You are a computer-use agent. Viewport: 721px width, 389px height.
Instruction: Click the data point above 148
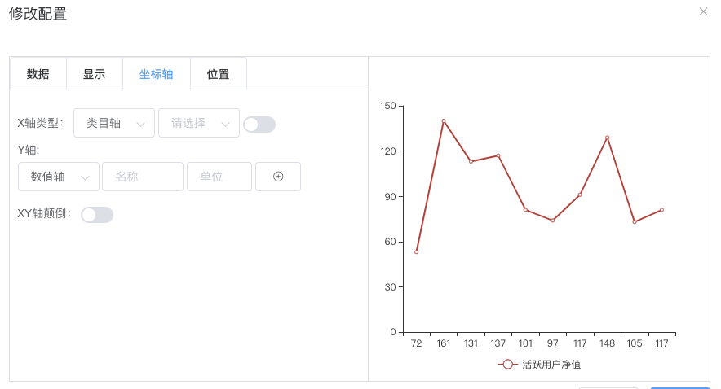(608, 138)
